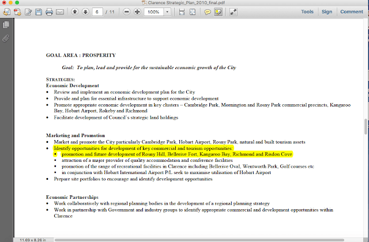
Task: Zoom out with the minus button
Action: pos(126,12)
